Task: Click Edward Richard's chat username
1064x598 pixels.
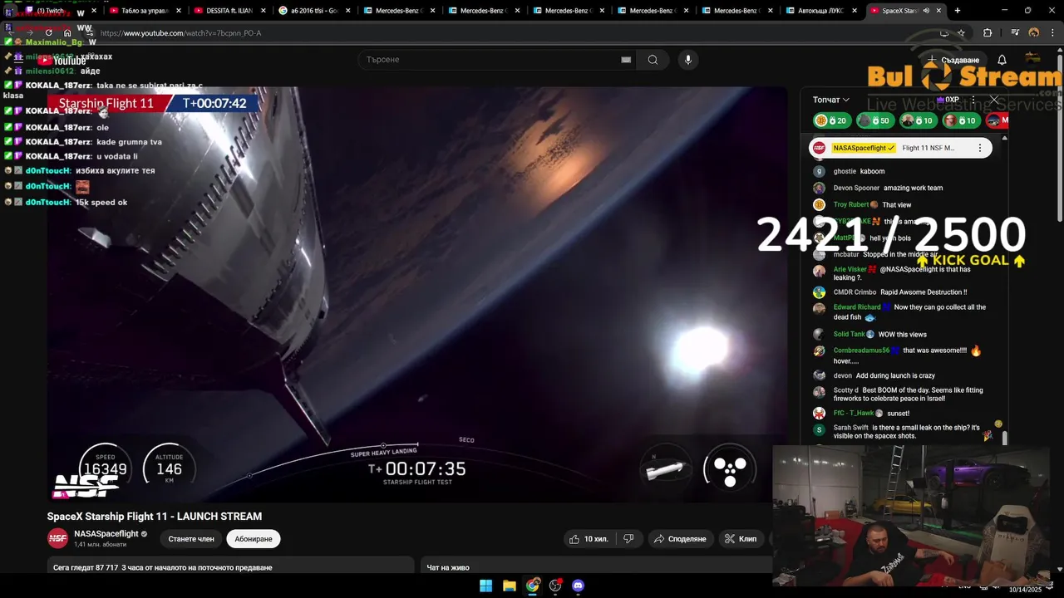Action: coord(857,307)
